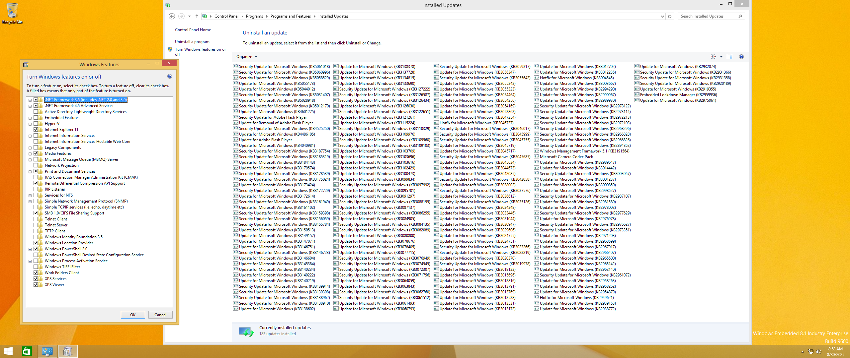Show the clock and date flyout
Viewport: 850px width, 358px height.
(835, 352)
